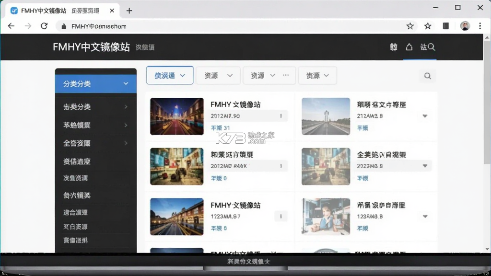Click the magnifier icon in the dark header
Viewport: 491px width, 276px height.
tap(432, 47)
